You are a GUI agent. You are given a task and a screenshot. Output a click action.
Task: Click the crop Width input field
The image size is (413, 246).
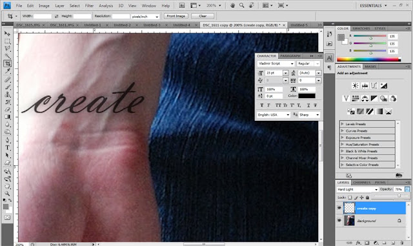(x=43, y=16)
